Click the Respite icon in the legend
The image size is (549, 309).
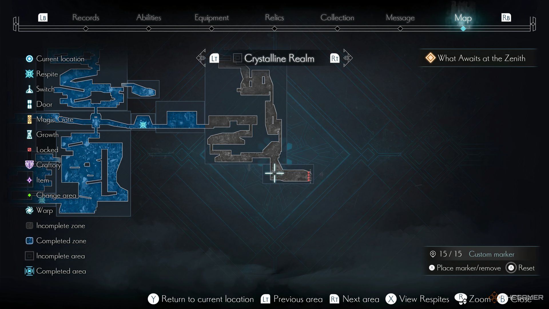tap(30, 74)
